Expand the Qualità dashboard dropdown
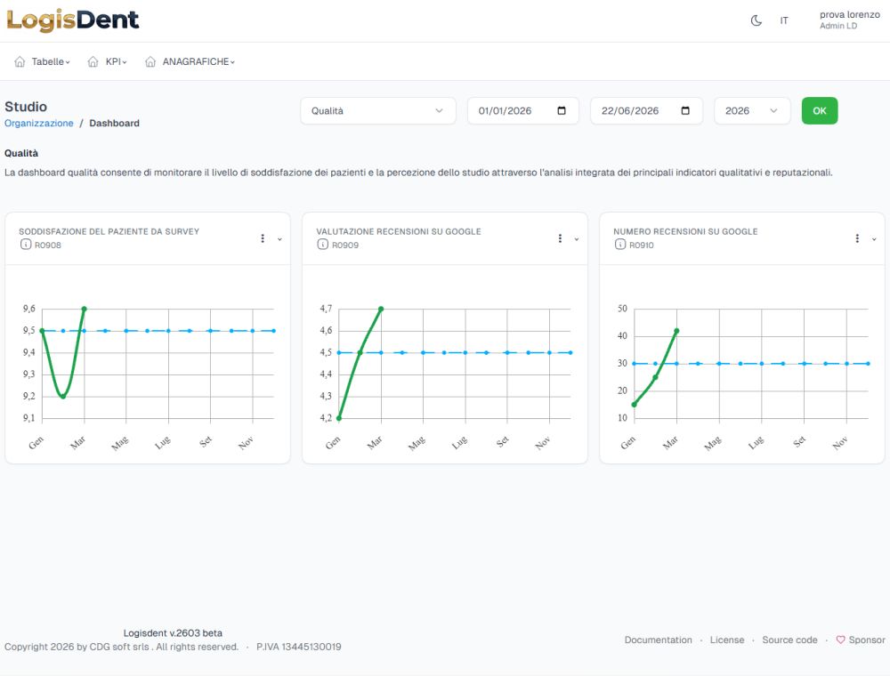 coord(378,110)
